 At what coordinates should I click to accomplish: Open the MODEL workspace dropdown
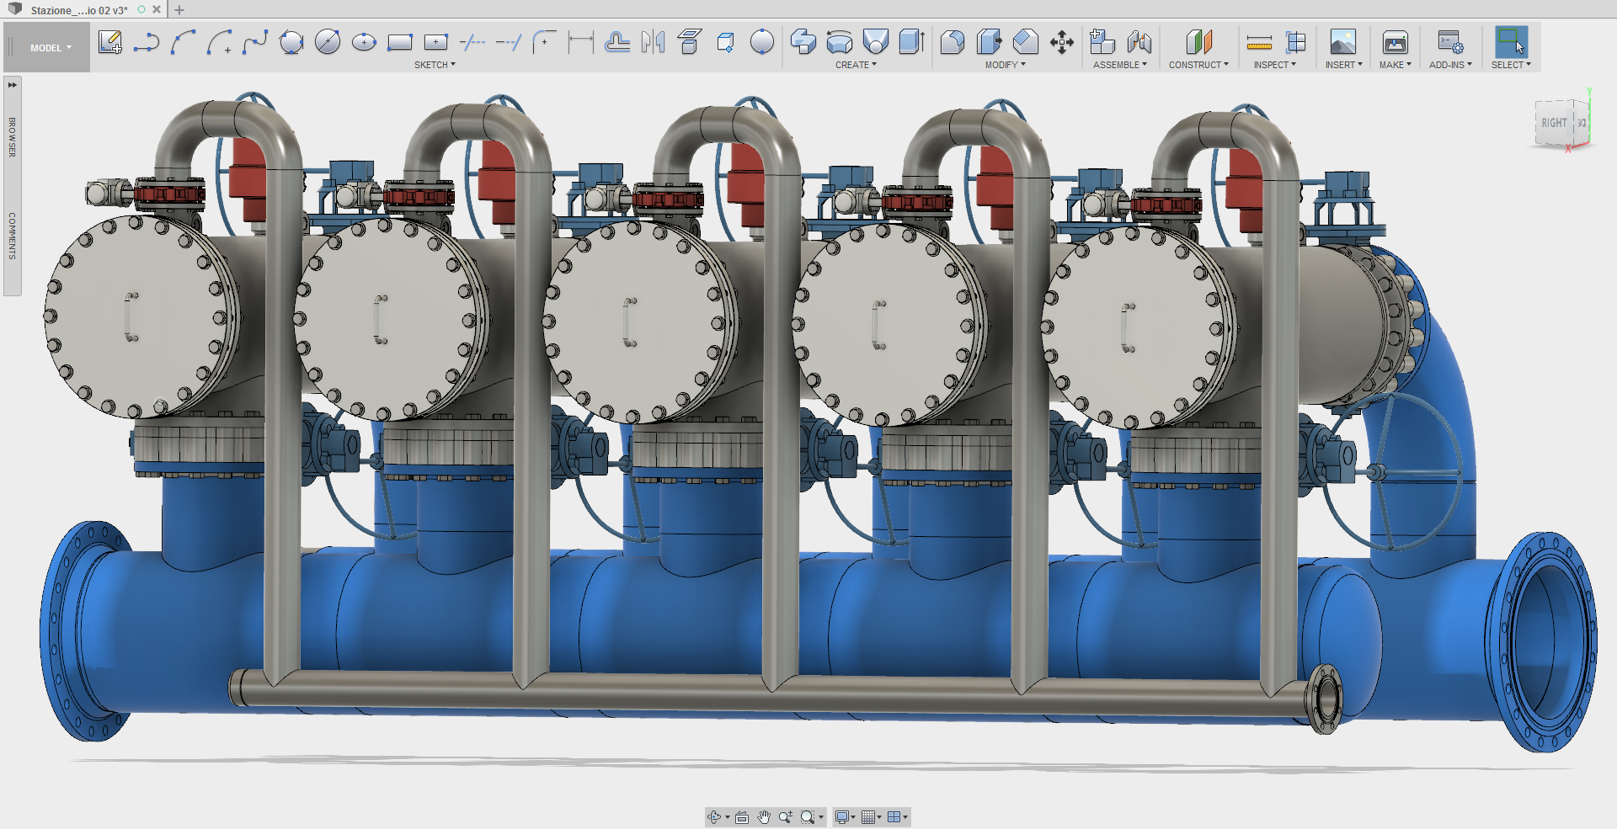pos(51,48)
